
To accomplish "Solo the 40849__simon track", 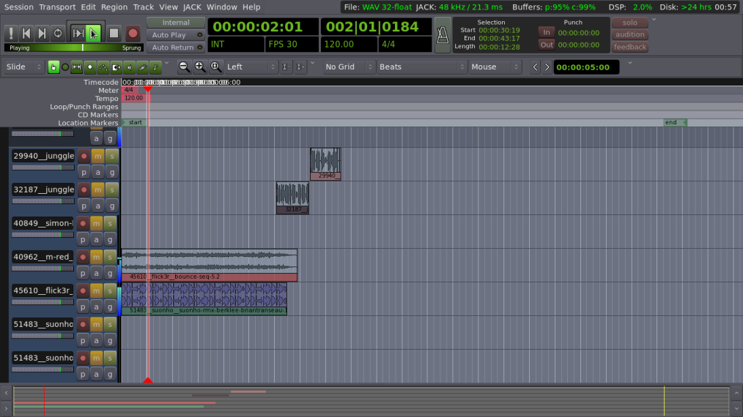I will pyautogui.click(x=110, y=223).
